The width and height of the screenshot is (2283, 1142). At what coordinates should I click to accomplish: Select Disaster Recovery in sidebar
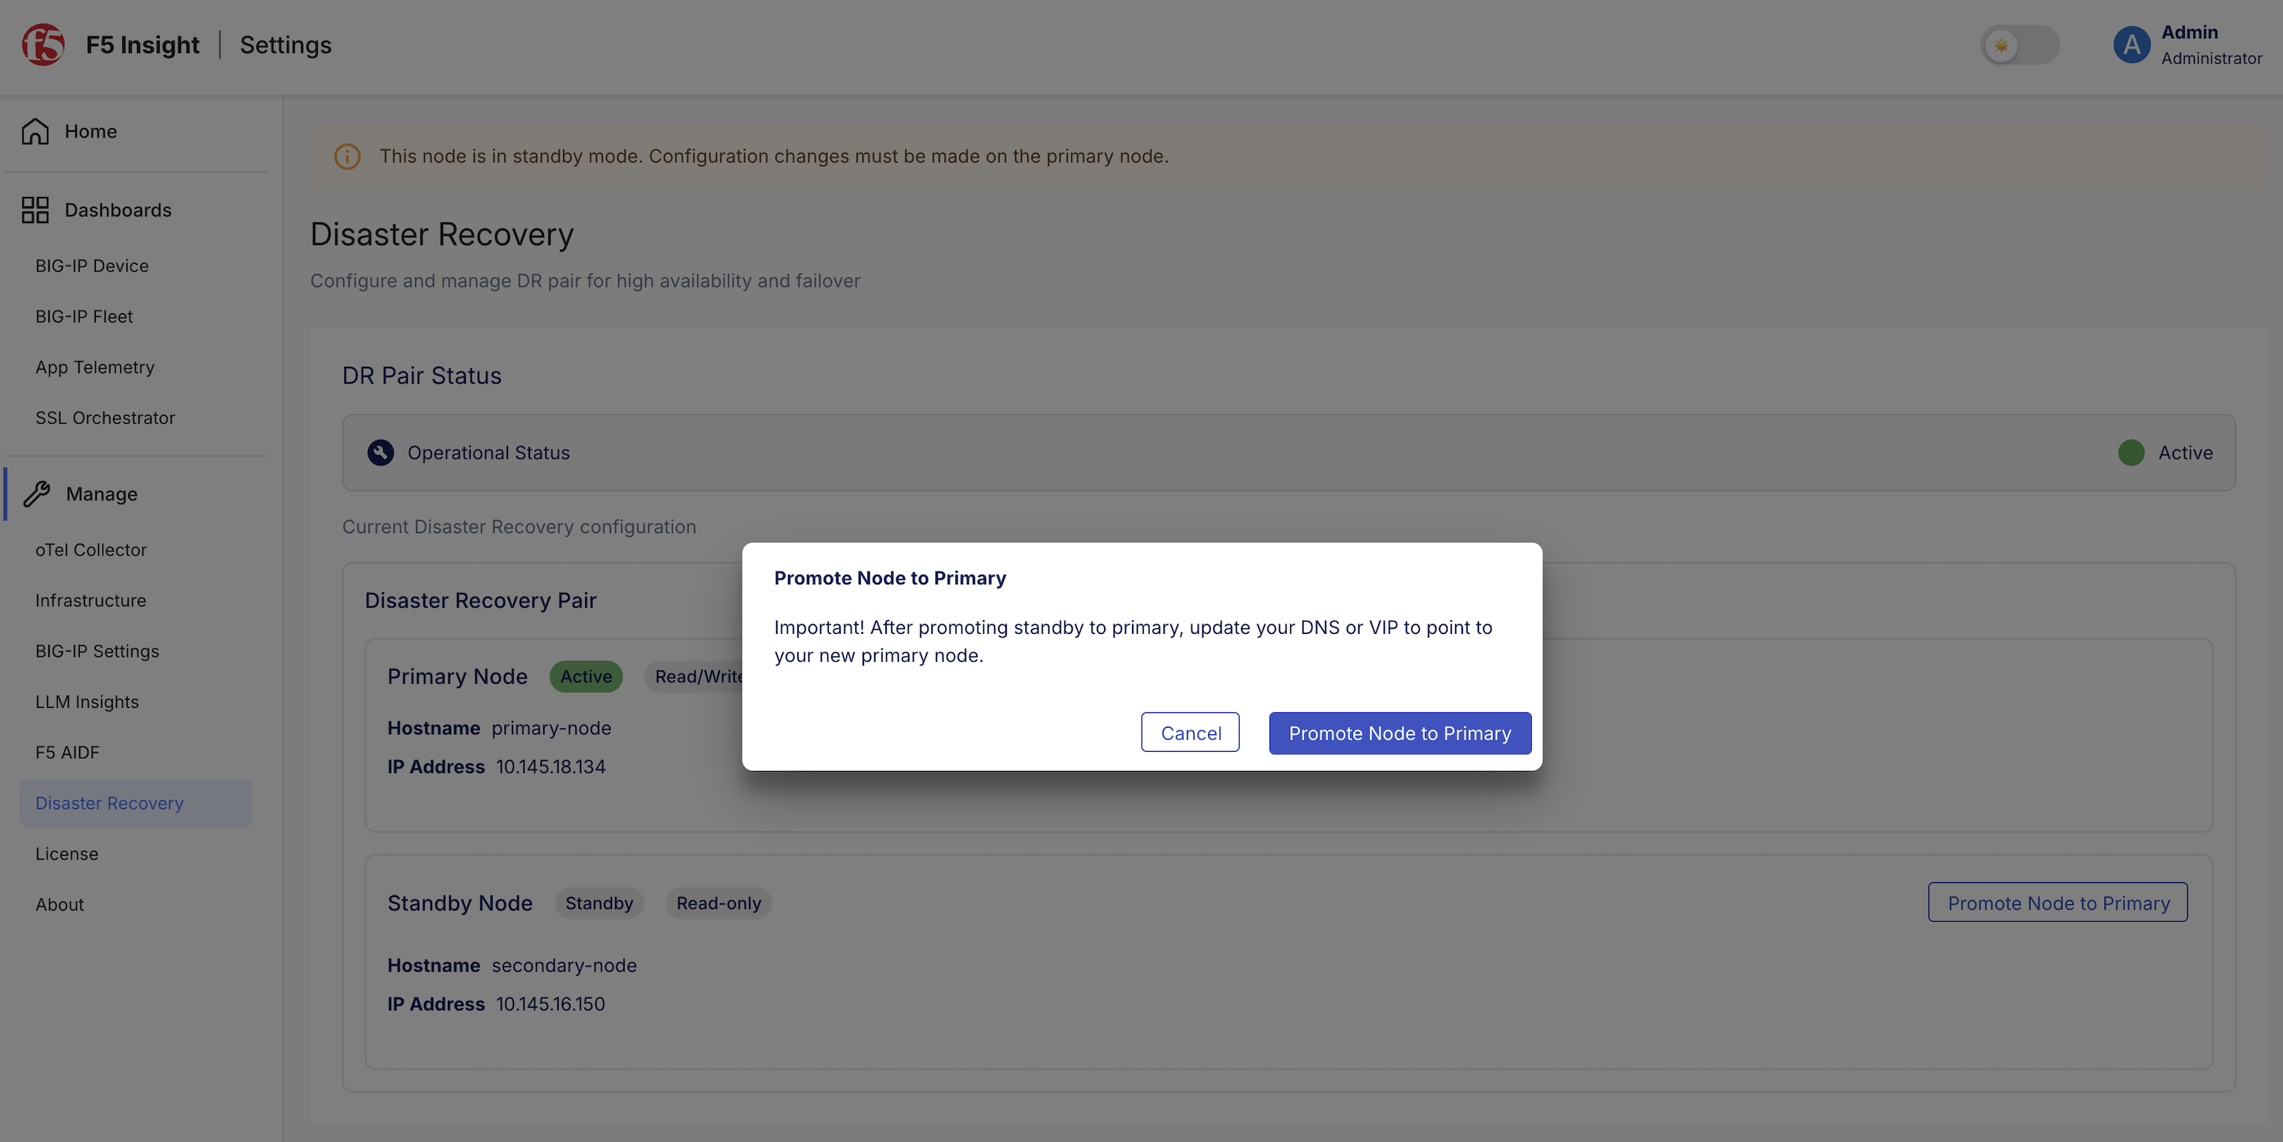click(x=136, y=802)
